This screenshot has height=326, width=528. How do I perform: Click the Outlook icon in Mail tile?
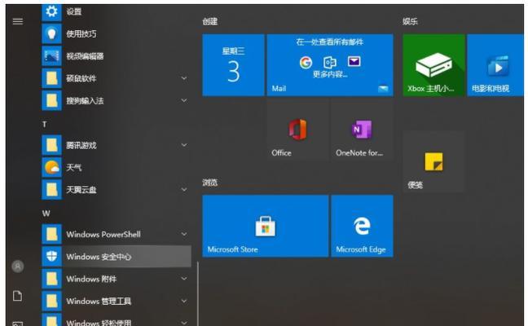click(330, 62)
